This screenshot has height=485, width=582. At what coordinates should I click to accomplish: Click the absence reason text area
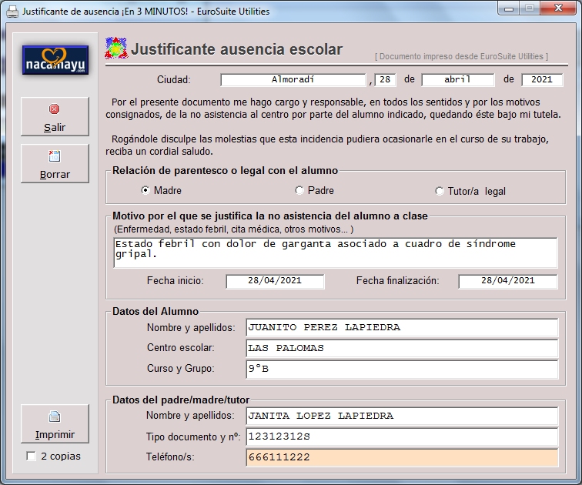[334, 253]
